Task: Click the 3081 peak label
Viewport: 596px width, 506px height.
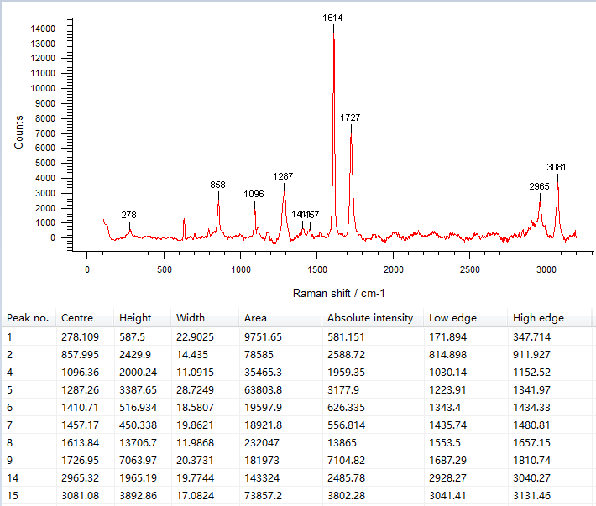Action: [x=557, y=167]
